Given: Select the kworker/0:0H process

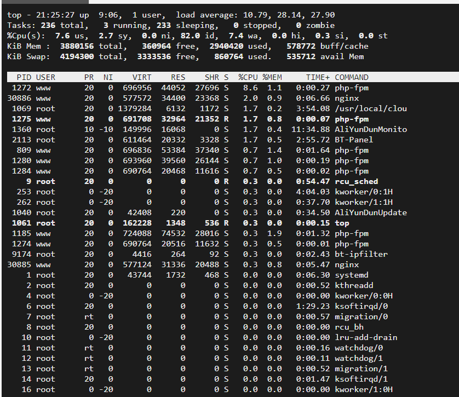Looking at the screenshot, I should coord(364,296).
